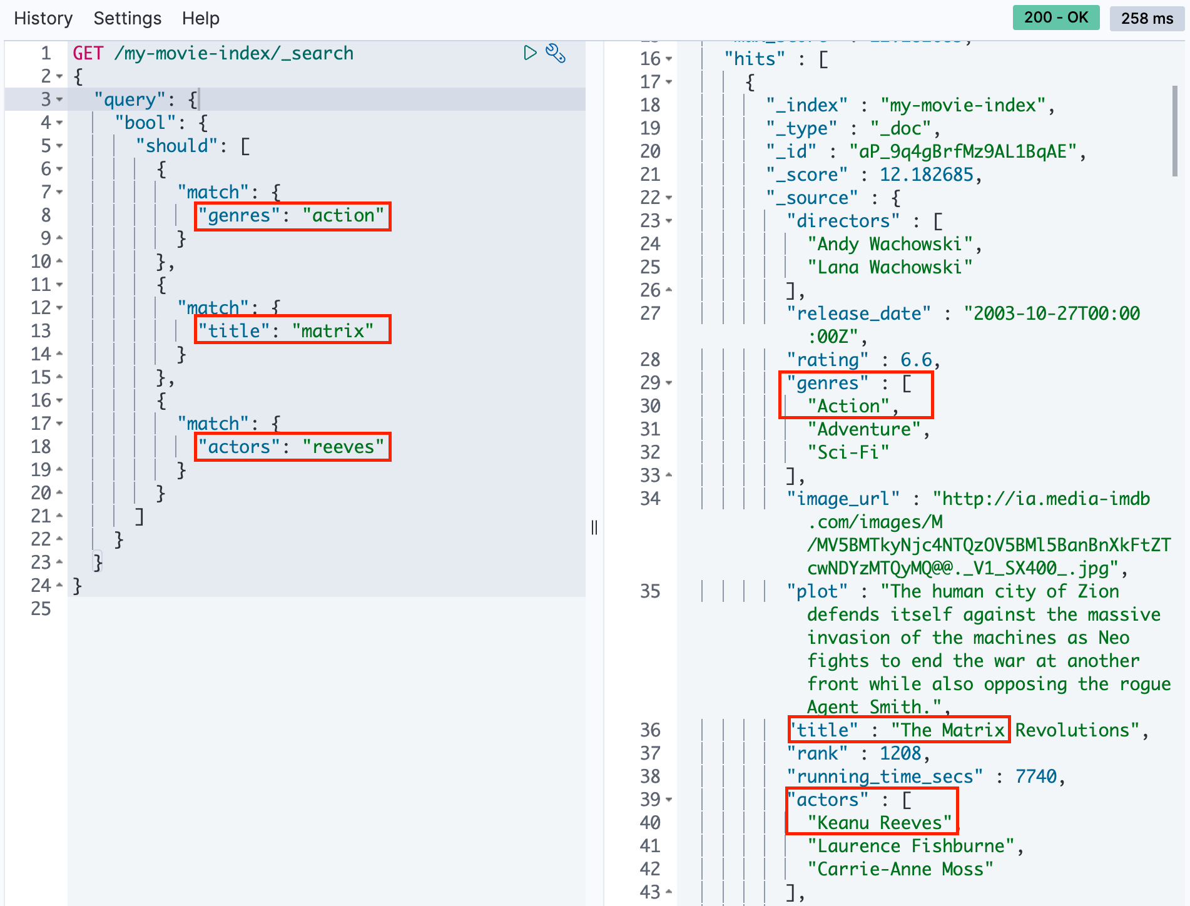This screenshot has height=906, width=1190.
Task: Open the History menu
Action: tap(43, 18)
